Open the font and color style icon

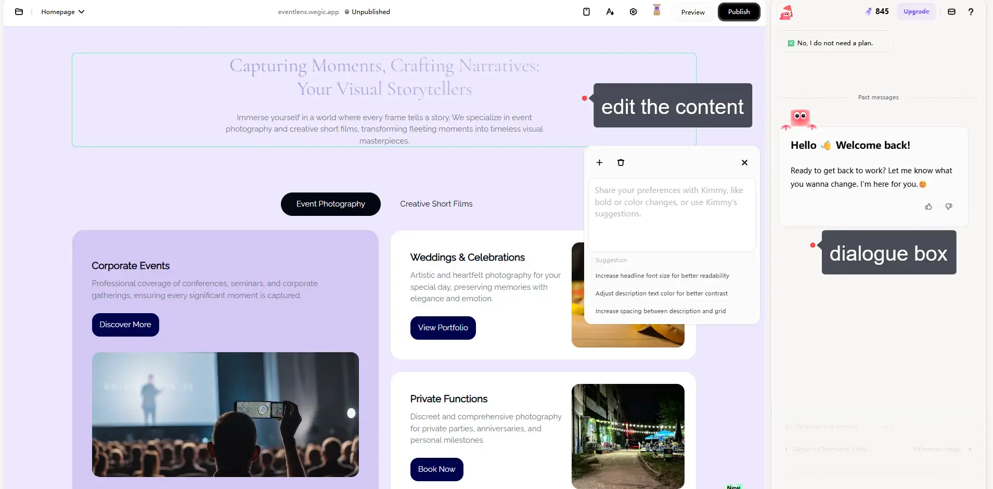tap(610, 11)
